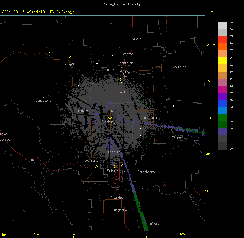The image size is (244, 238).
Task: Click the 0 mark on the vertical axis
Action: pos(211,118)
